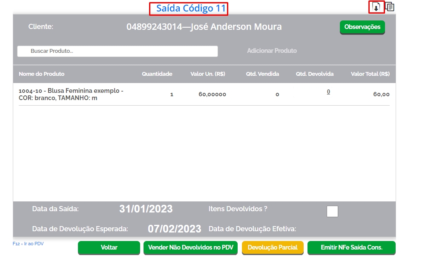This screenshot has height=264, width=431.
Task: Click the Qtd. Devolvida value 0 link
Action: pos(328,92)
